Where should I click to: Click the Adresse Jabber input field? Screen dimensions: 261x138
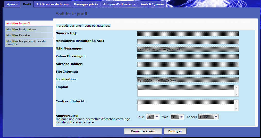click(x=188, y=64)
